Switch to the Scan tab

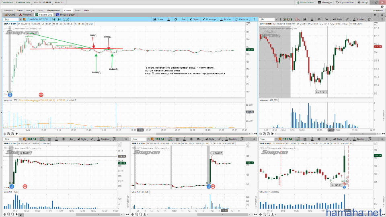40,10
